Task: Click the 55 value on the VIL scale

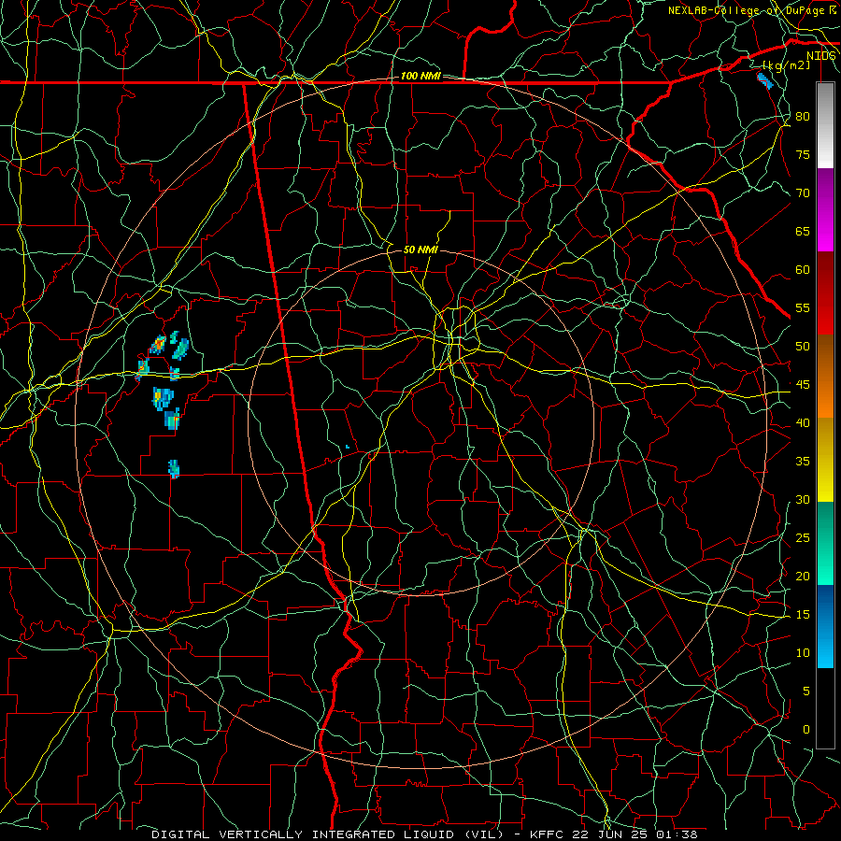Action: 803,308
